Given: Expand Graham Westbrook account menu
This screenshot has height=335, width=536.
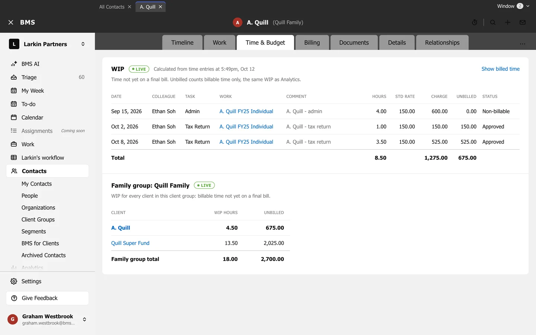Looking at the screenshot, I should pos(84,319).
